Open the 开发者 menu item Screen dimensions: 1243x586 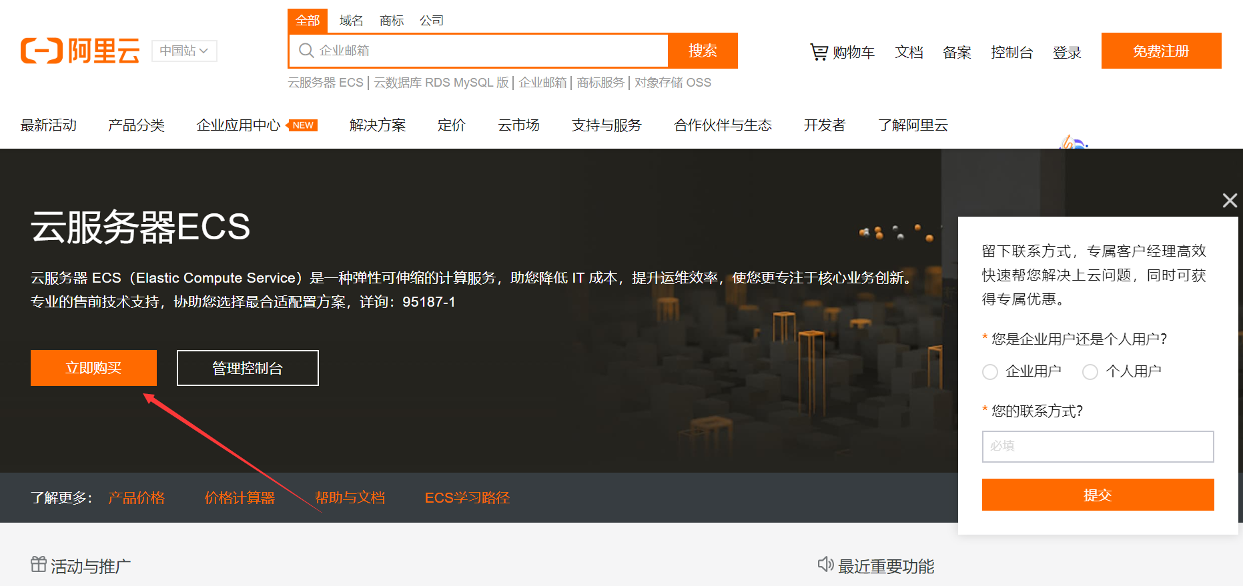[825, 125]
